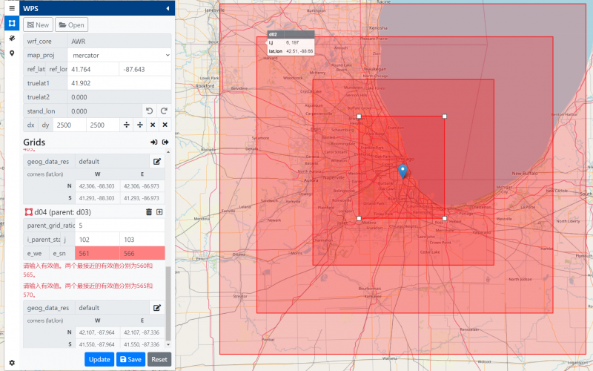Click the redo arrow icon beside stand_lon

tap(164, 111)
